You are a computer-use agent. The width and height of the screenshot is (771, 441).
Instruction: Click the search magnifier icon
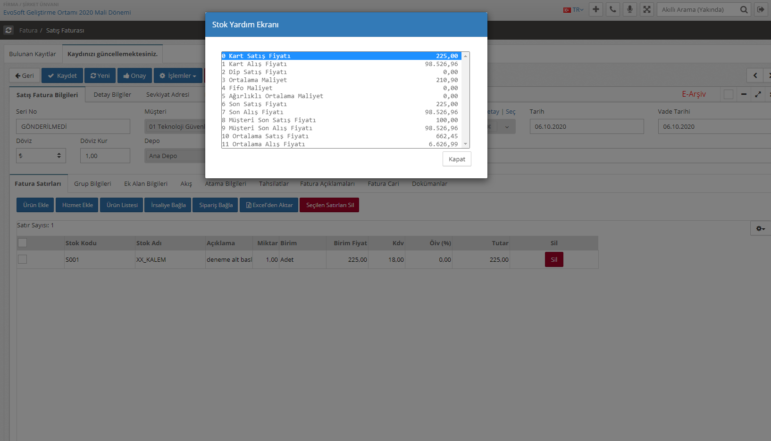[744, 9]
